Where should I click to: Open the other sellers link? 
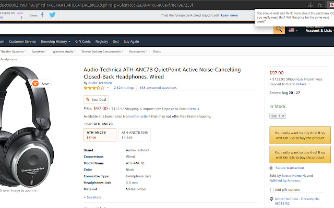click(140, 116)
